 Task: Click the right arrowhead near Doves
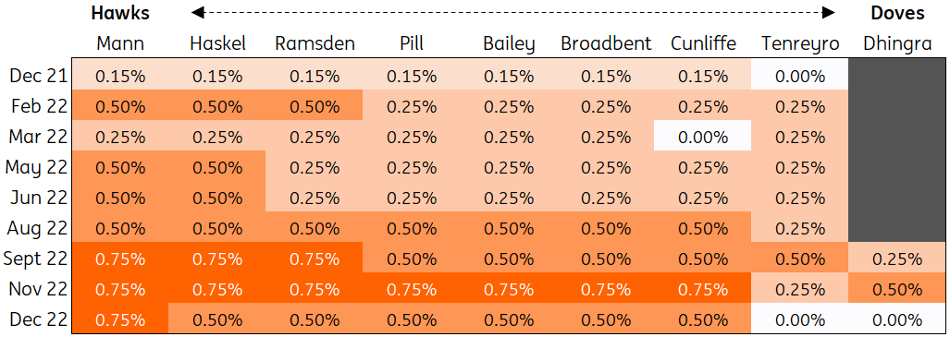tap(828, 12)
